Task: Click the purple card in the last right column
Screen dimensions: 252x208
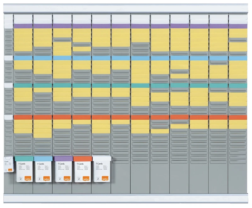Action: (x=238, y=26)
